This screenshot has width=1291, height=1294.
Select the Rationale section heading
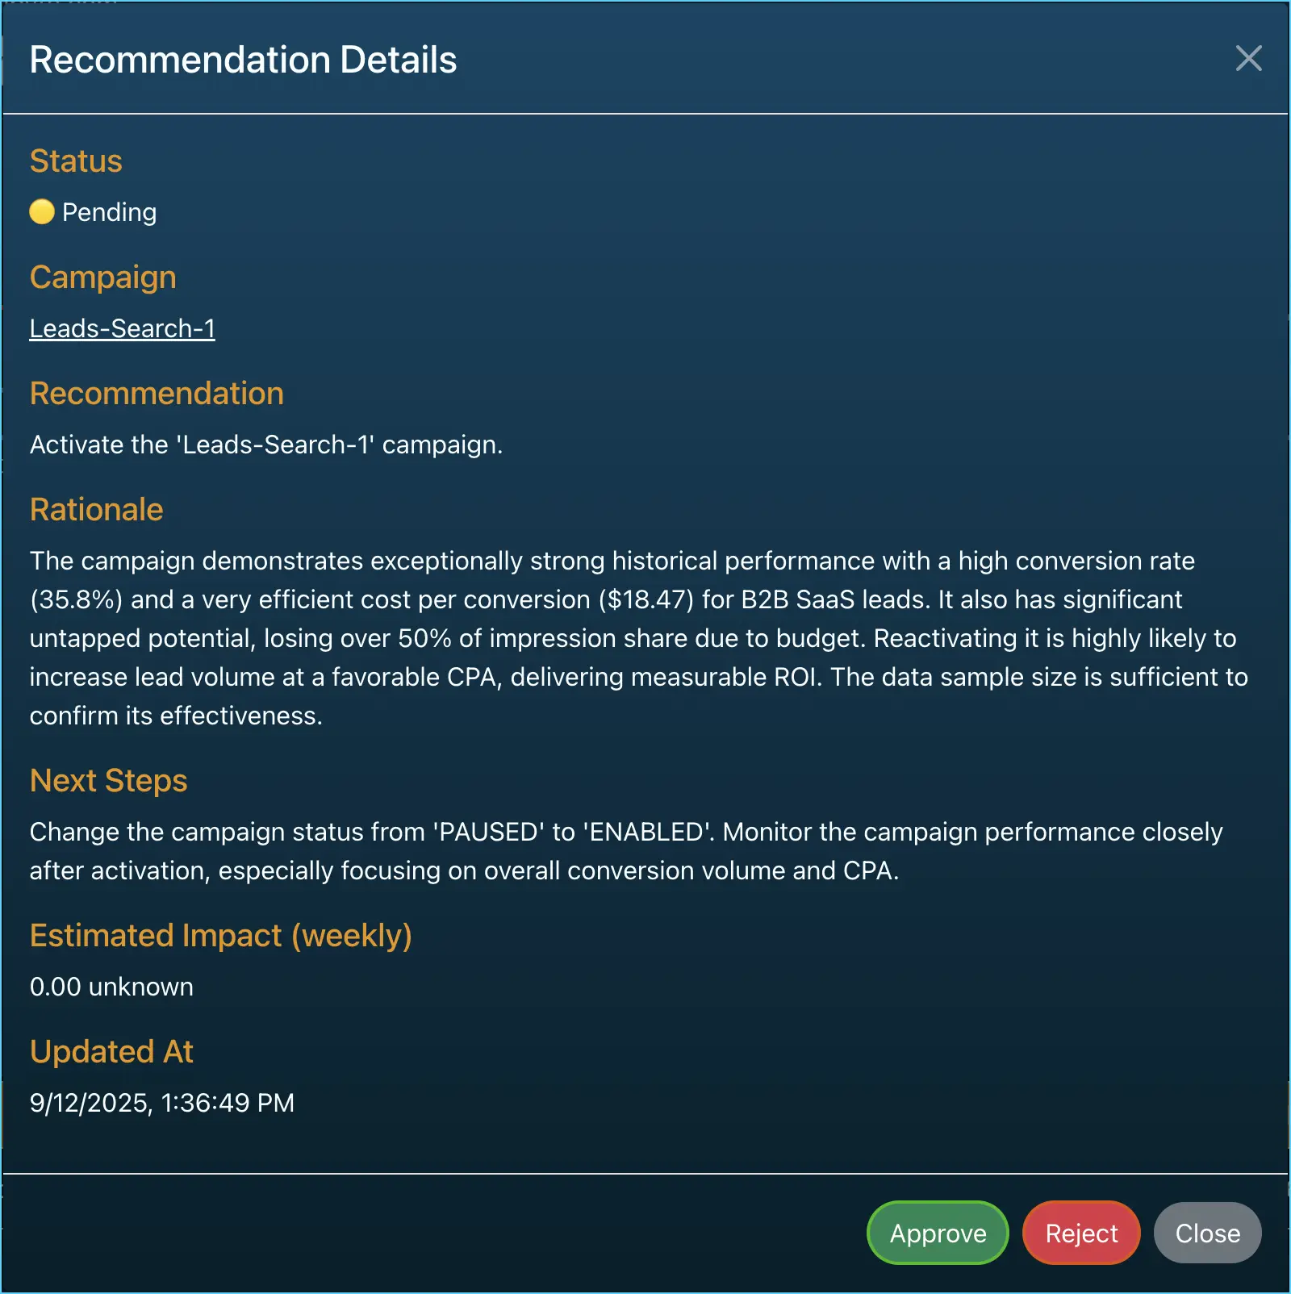[96, 509]
